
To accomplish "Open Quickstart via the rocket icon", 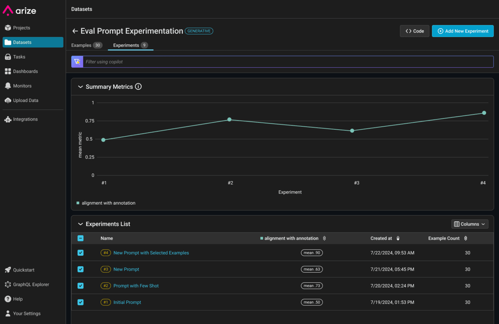I will [8, 270].
